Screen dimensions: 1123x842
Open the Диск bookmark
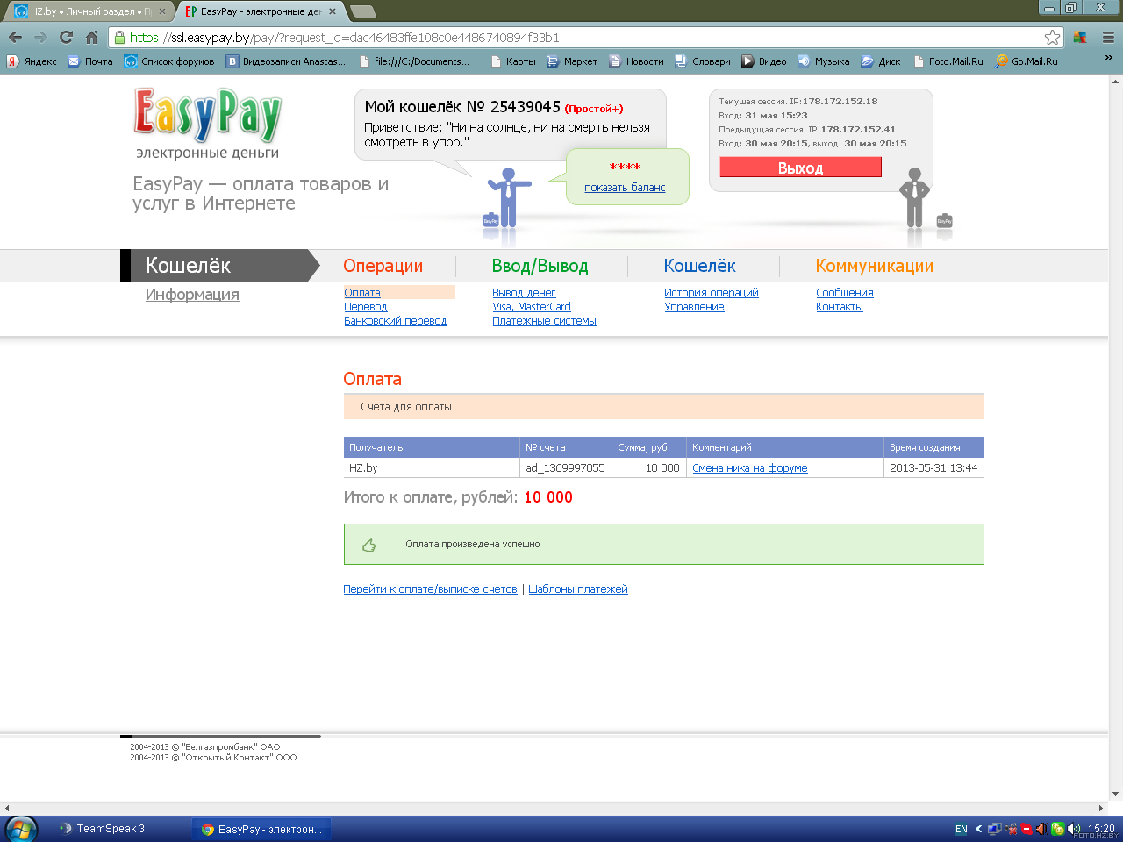(881, 61)
